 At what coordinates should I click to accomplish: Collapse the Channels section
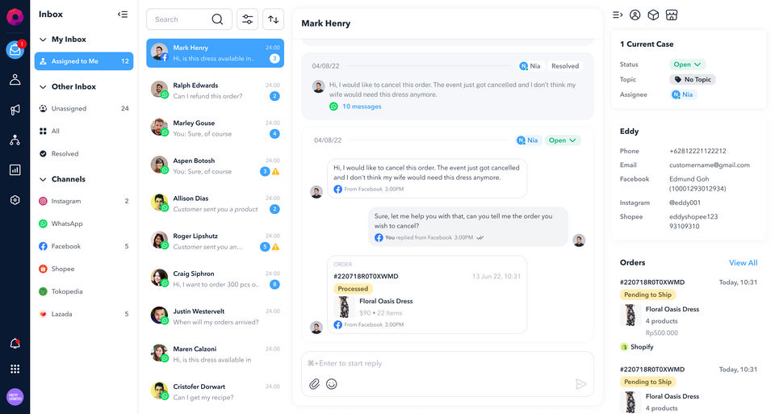(43, 179)
